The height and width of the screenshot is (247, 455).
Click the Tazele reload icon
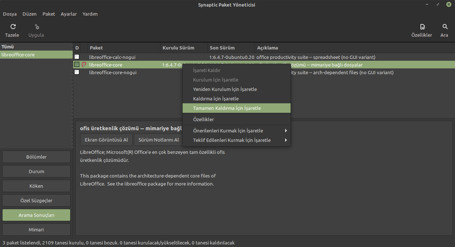[13, 27]
